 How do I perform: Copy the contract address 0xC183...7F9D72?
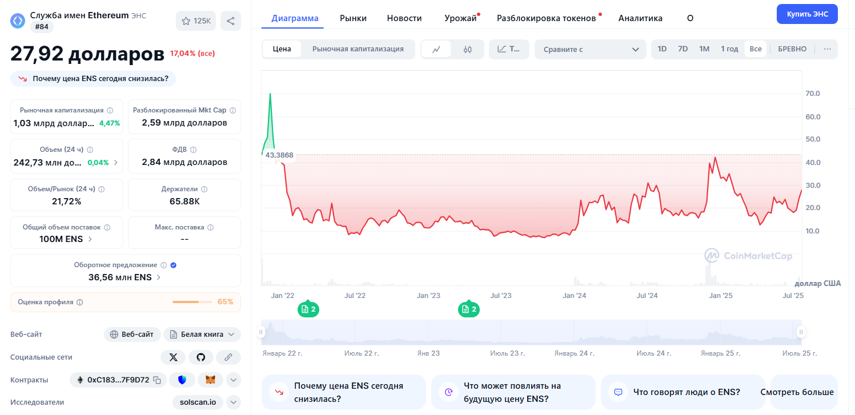(156, 380)
